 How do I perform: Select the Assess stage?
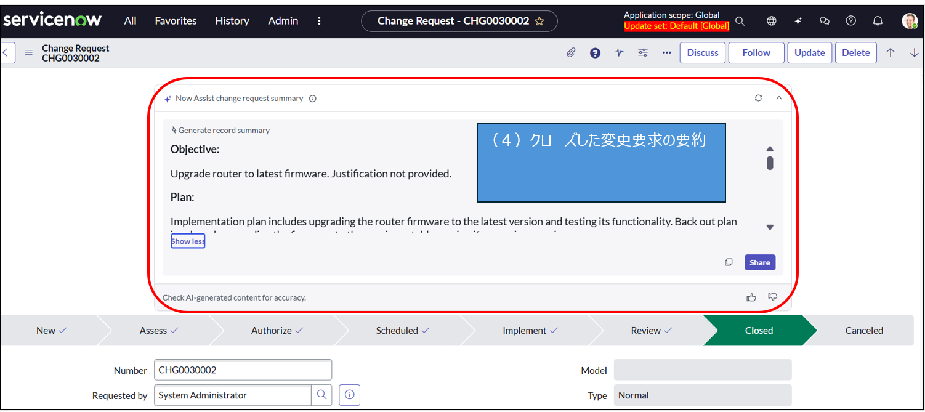(159, 331)
